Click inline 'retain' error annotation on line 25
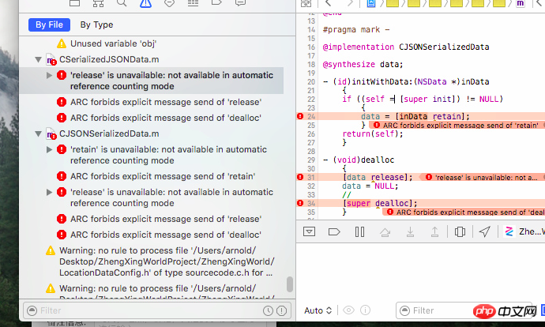This screenshot has height=327, width=545. point(457,125)
